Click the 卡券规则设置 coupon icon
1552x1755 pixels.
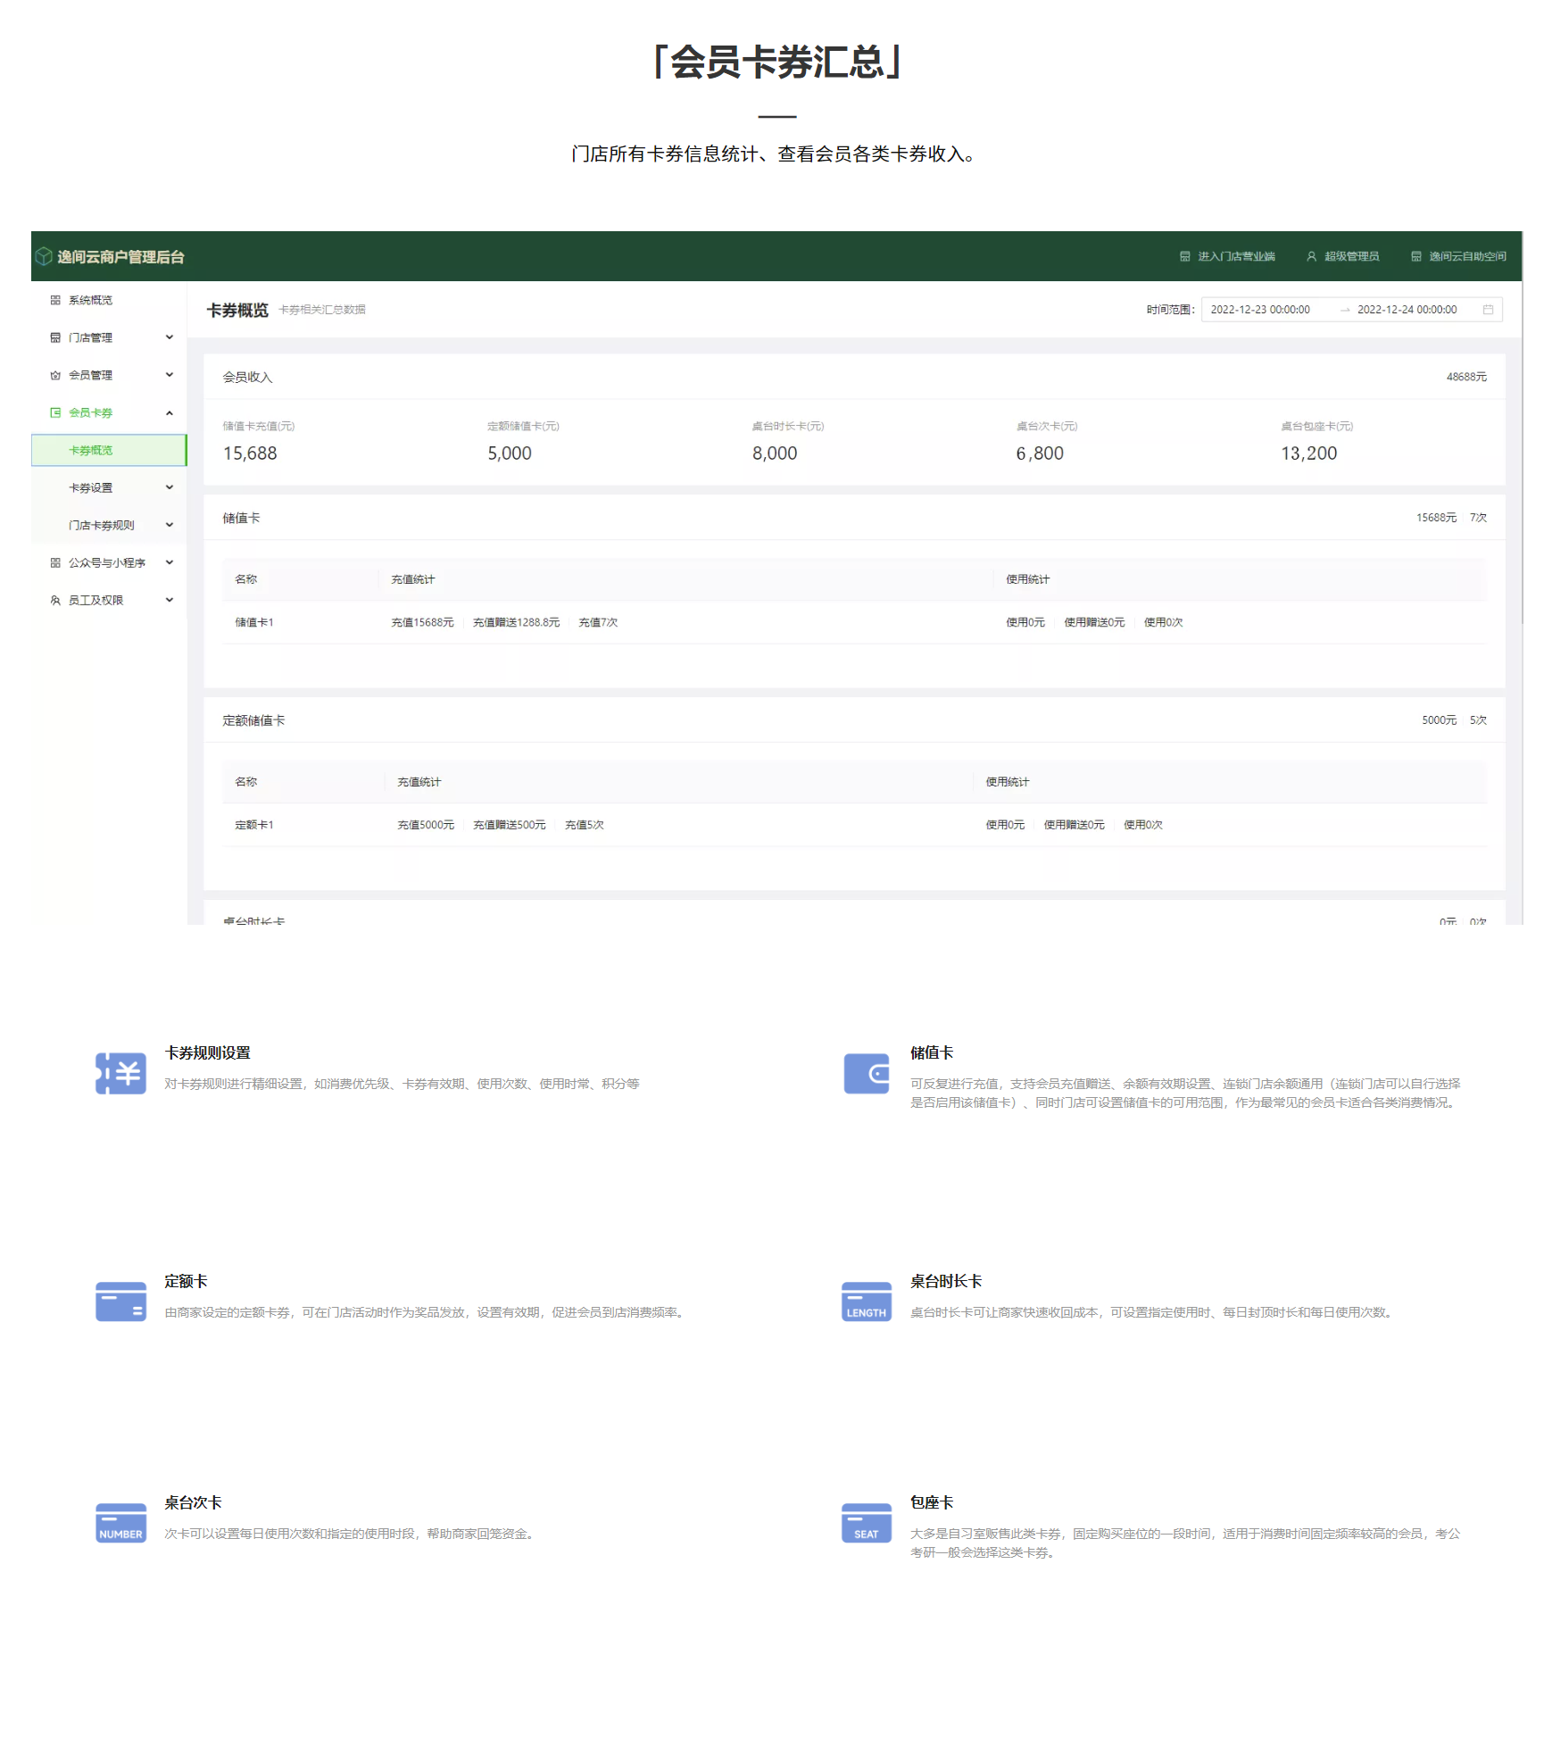pos(120,1073)
